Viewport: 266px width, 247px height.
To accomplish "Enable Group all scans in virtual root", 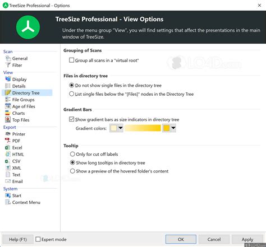I will (x=71, y=60).
